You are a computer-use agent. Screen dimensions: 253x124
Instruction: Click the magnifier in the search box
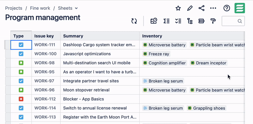(240, 21)
